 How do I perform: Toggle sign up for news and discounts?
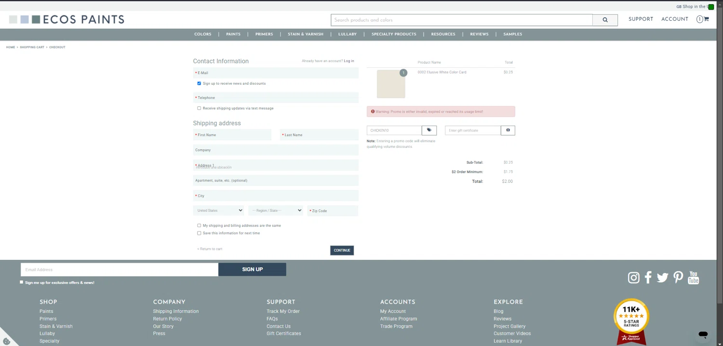[x=199, y=83]
